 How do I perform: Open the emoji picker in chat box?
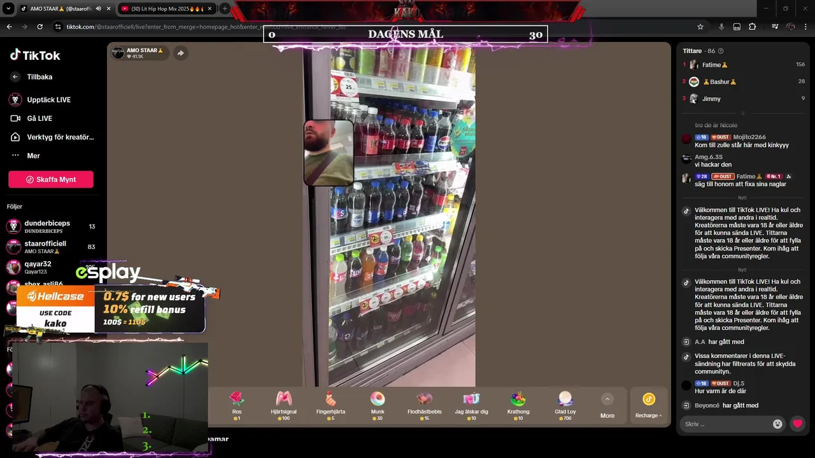[x=777, y=424]
